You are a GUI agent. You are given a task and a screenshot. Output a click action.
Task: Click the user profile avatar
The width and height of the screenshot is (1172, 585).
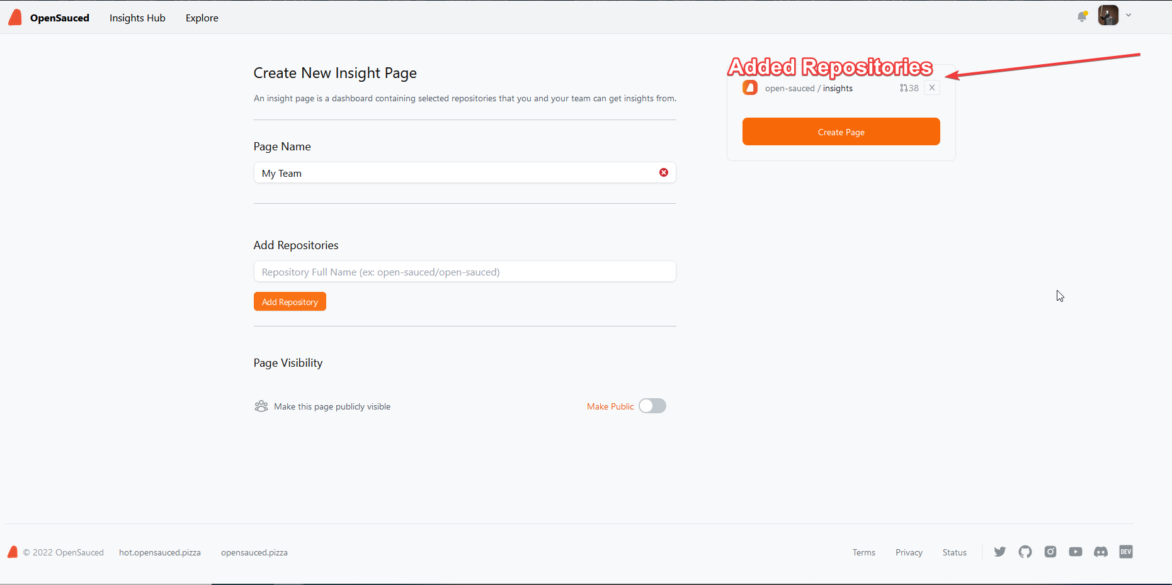click(1108, 14)
